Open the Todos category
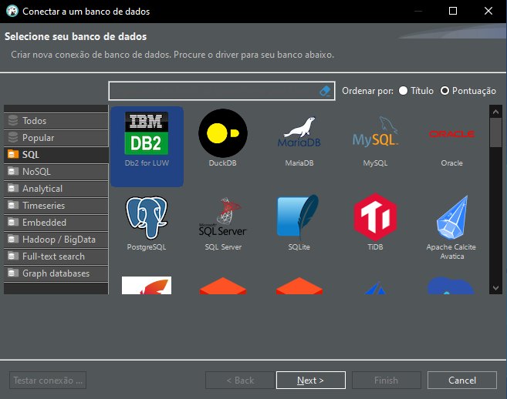507x399 pixels. (x=56, y=121)
